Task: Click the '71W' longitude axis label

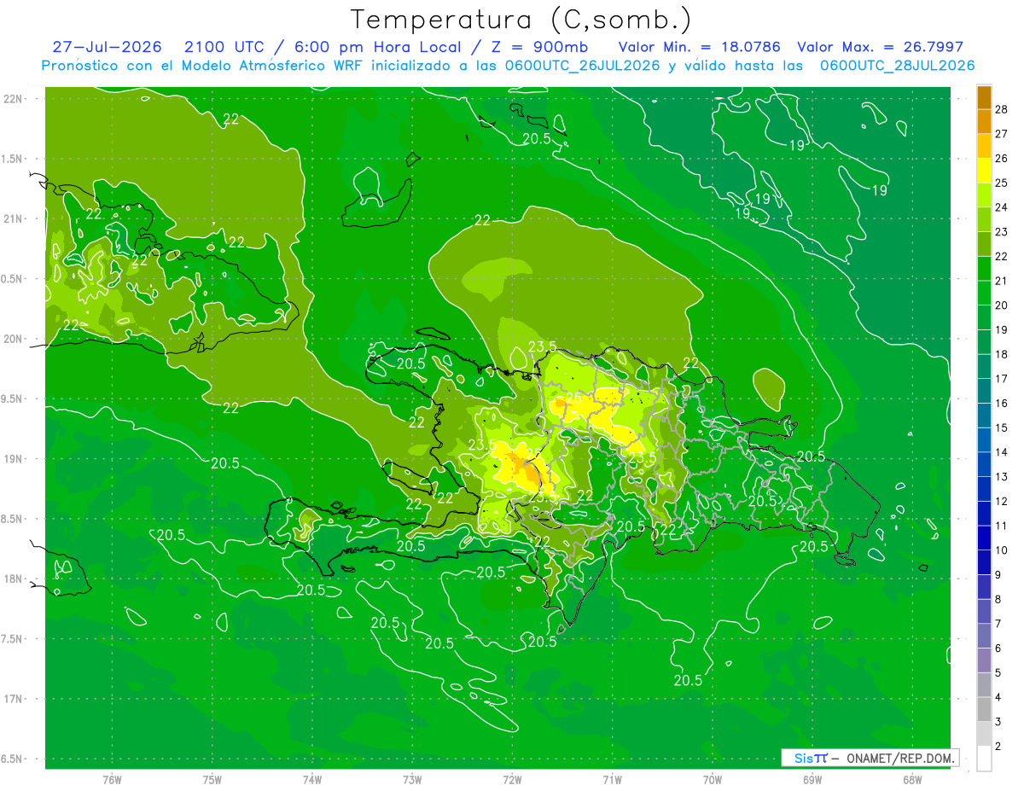Action: [612, 779]
